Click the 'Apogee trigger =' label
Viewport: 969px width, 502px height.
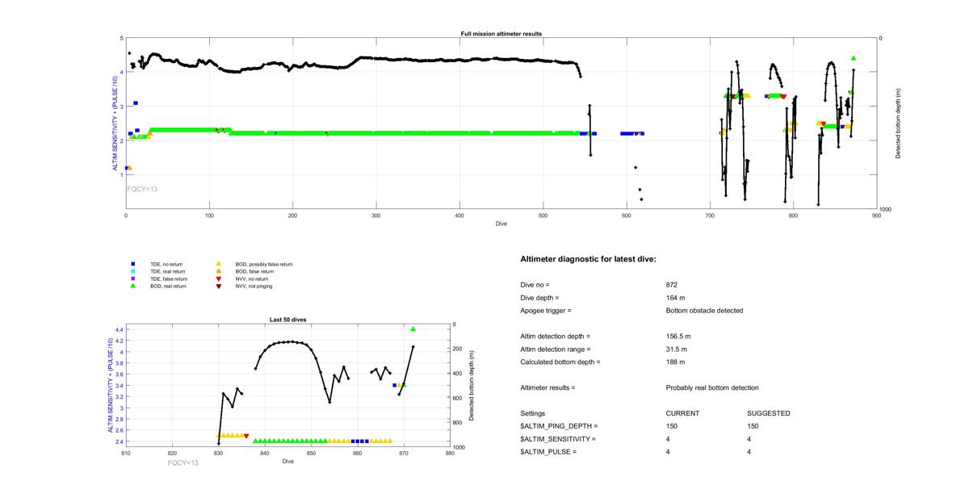point(546,311)
